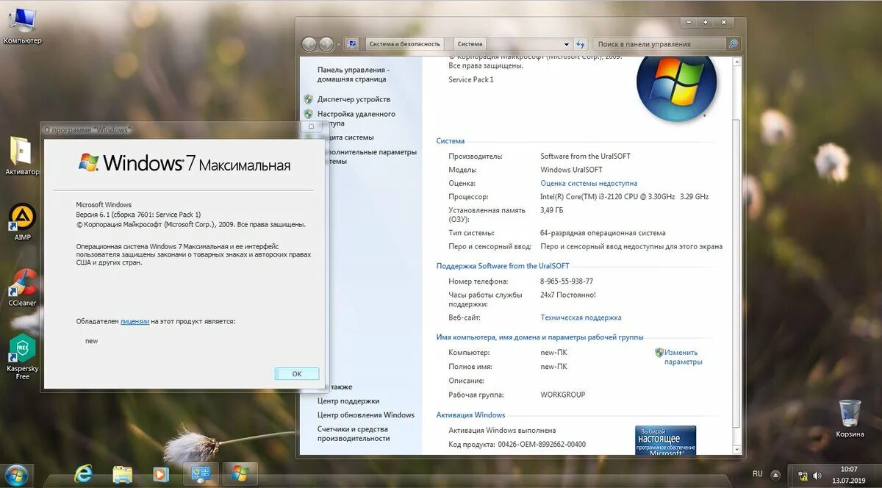Select the memory value 3,49 ГБ
Image resolution: width=882 pixels, height=488 pixels.
click(x=552, y=210)
